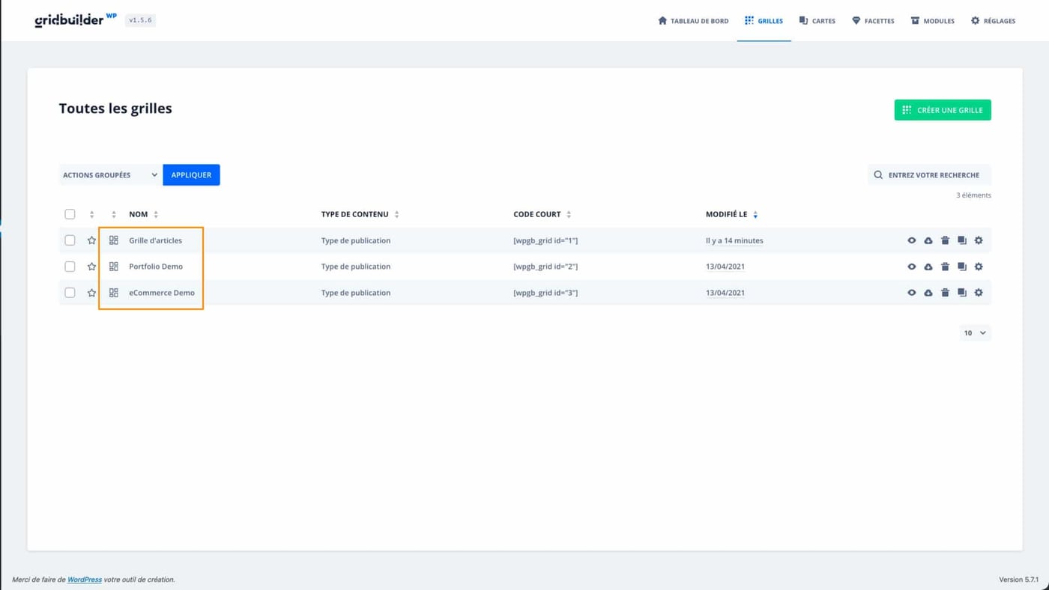The height and width of the screenshot is (590, 1049).
Task: Open settings gear for Portfolio Demo grid
Action: tap(979, 267)
